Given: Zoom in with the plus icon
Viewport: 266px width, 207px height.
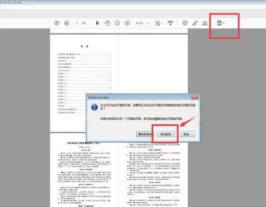Looking at the screenshot, I should pos(127,23).
